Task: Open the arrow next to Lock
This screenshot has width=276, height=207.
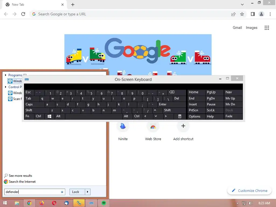Action: pyautogui.click(x=88, y=192)
